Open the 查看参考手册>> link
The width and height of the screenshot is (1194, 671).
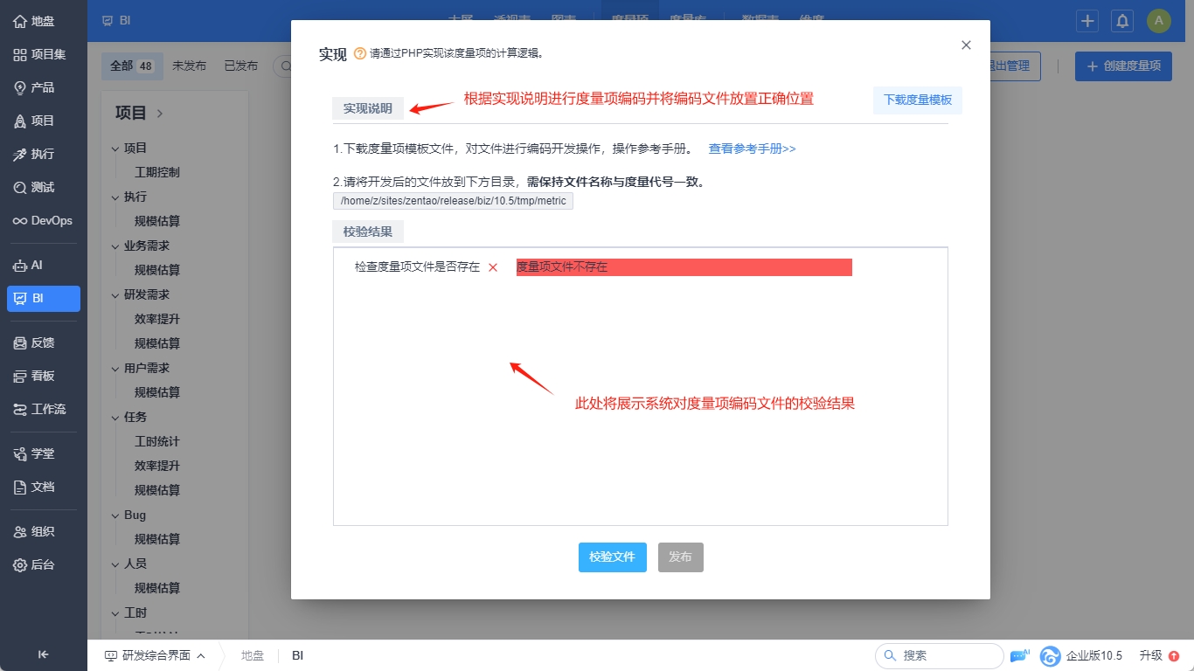point(752,149)
